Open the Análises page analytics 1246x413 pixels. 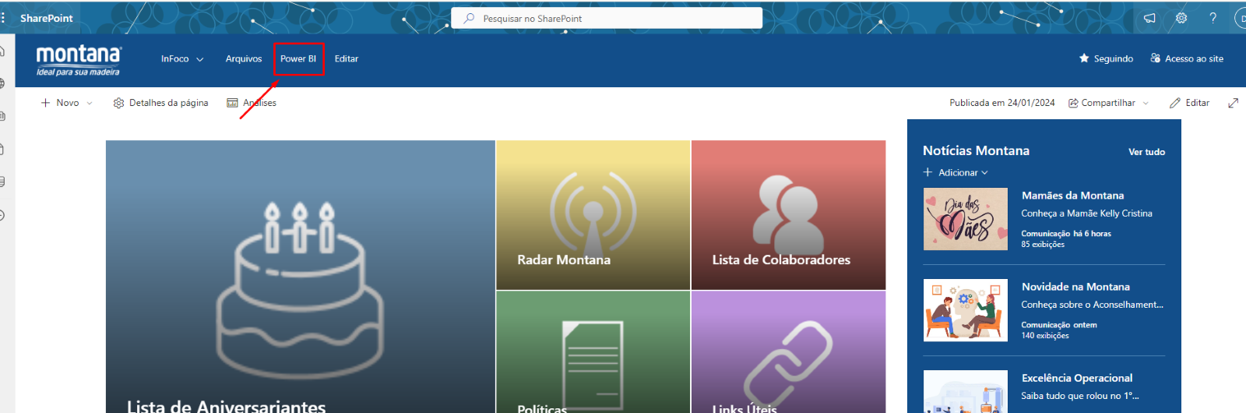pyautogui.click(x=252, y=103)
